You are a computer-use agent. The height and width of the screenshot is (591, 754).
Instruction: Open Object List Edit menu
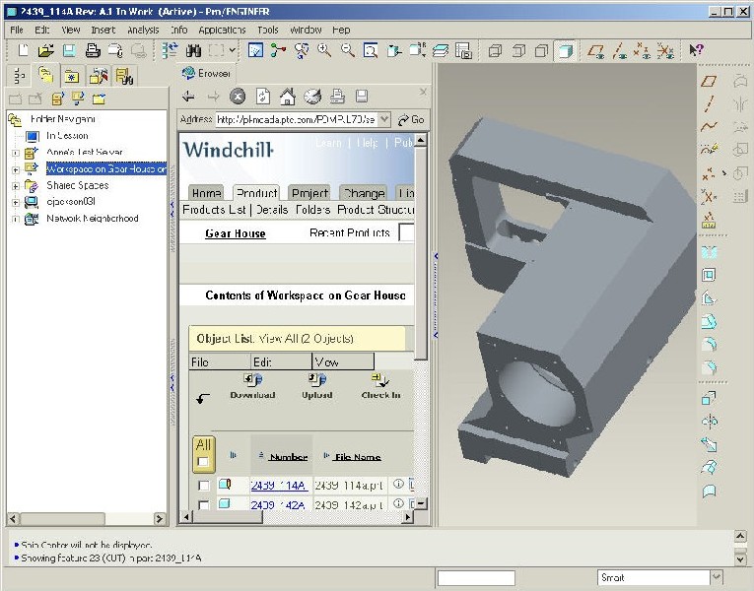281,361
